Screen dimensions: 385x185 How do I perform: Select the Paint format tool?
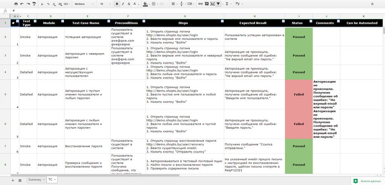[33, 4]
